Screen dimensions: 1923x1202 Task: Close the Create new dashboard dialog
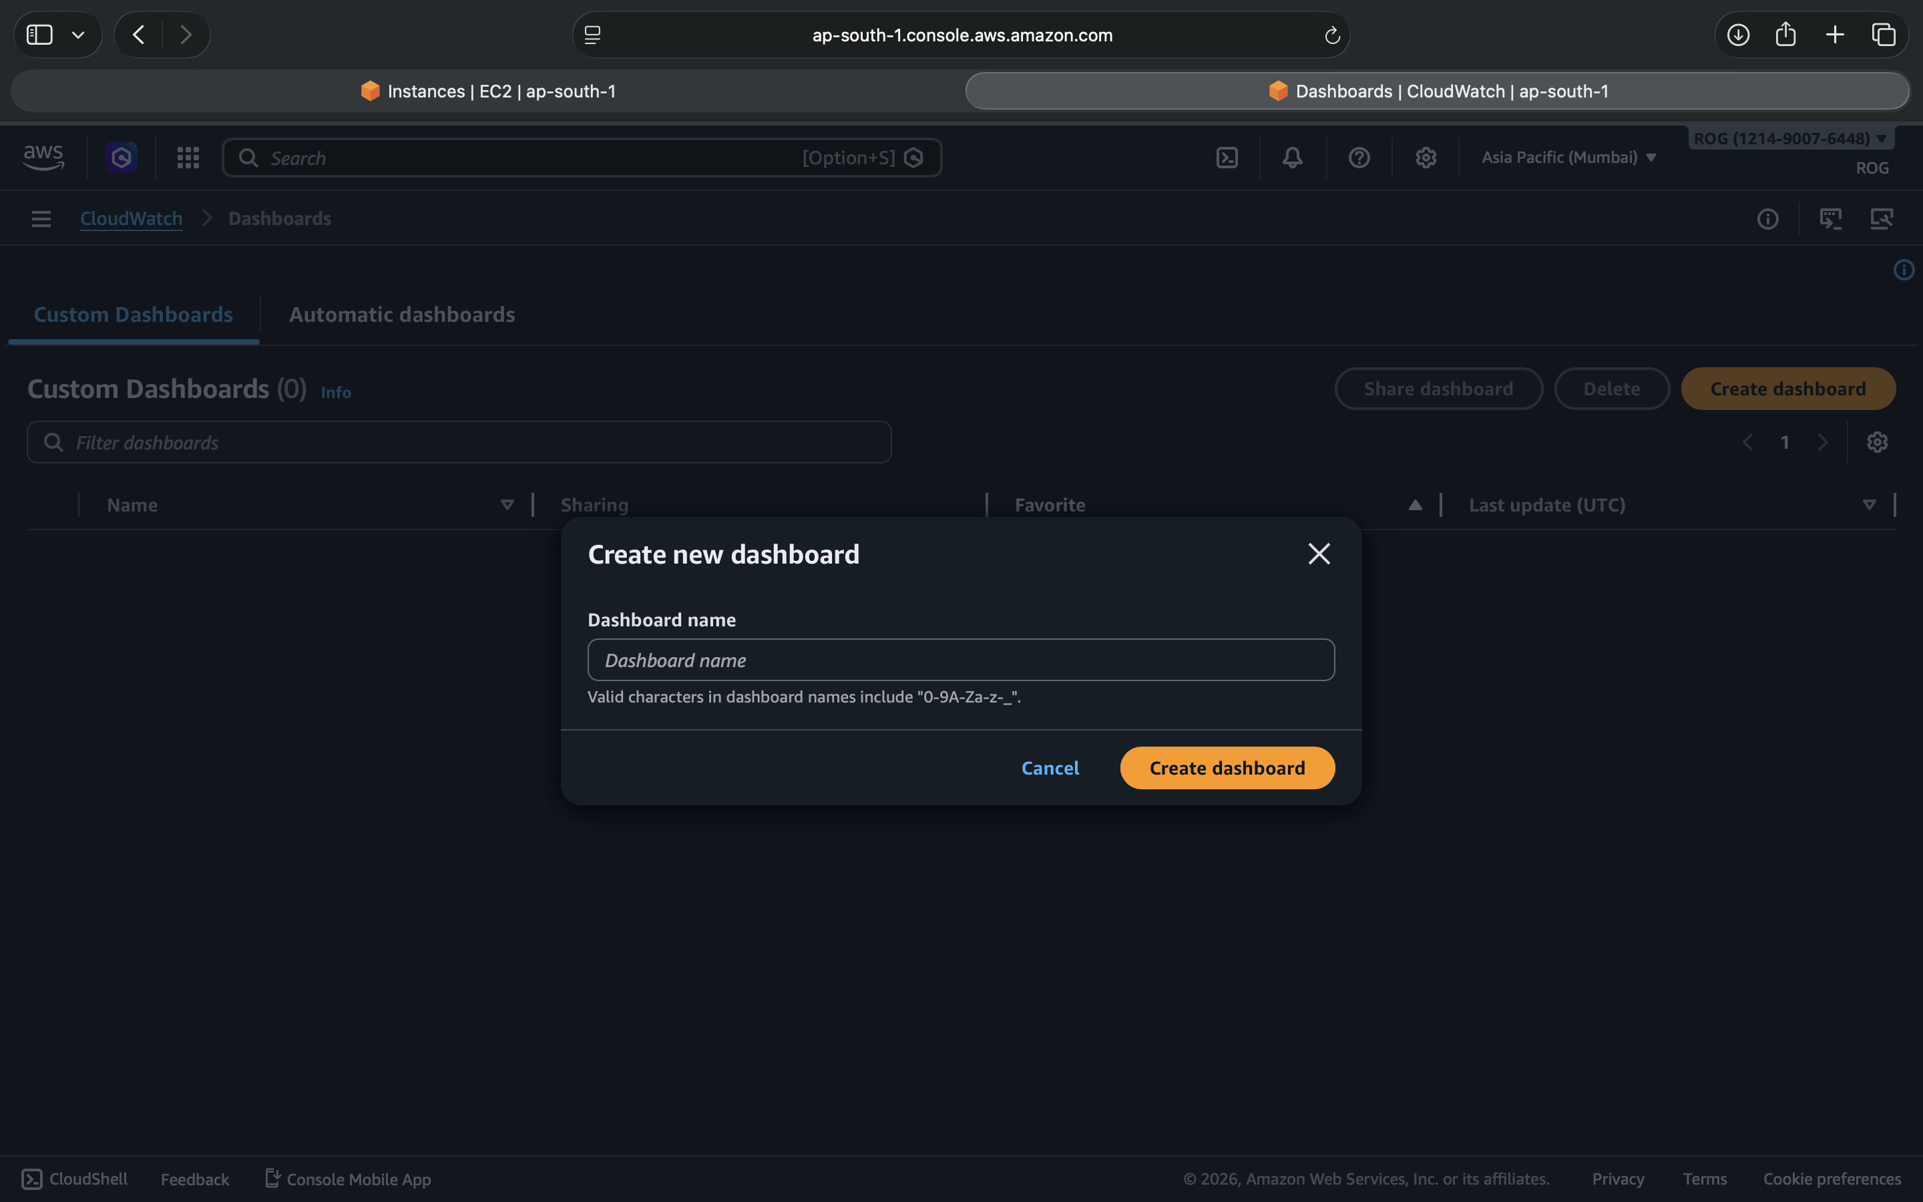point(1319,554)
